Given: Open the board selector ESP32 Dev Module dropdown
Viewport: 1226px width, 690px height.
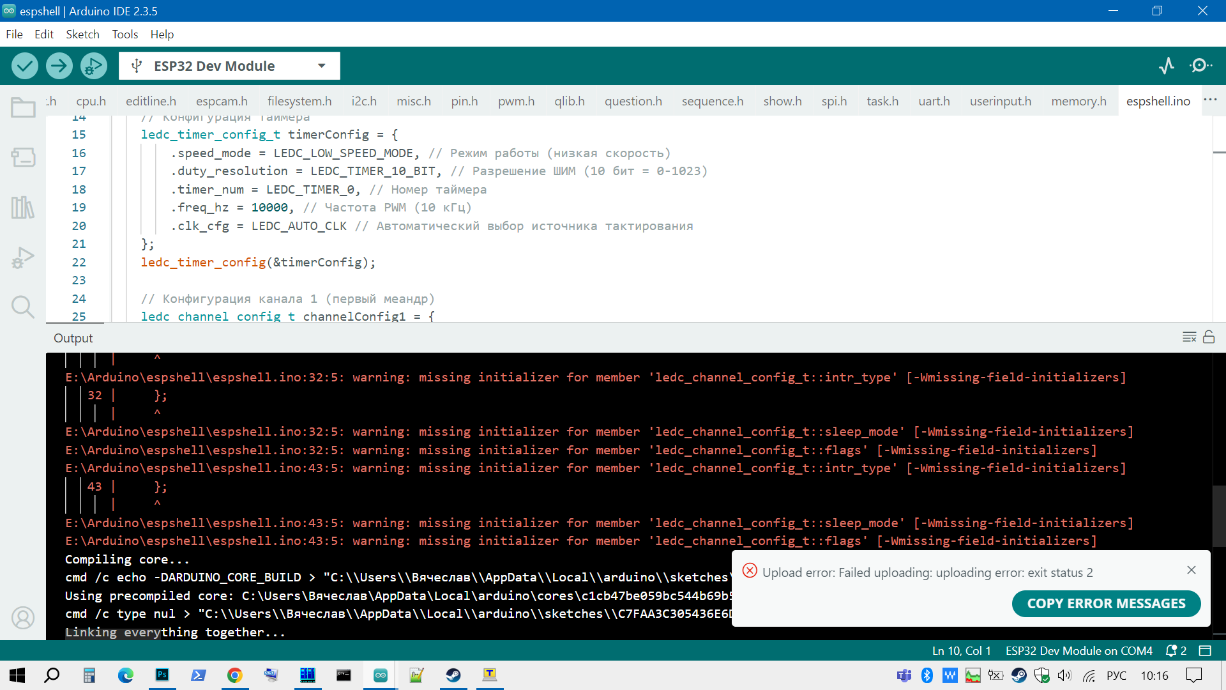Looking at the screenshot, I should [229, 66].
